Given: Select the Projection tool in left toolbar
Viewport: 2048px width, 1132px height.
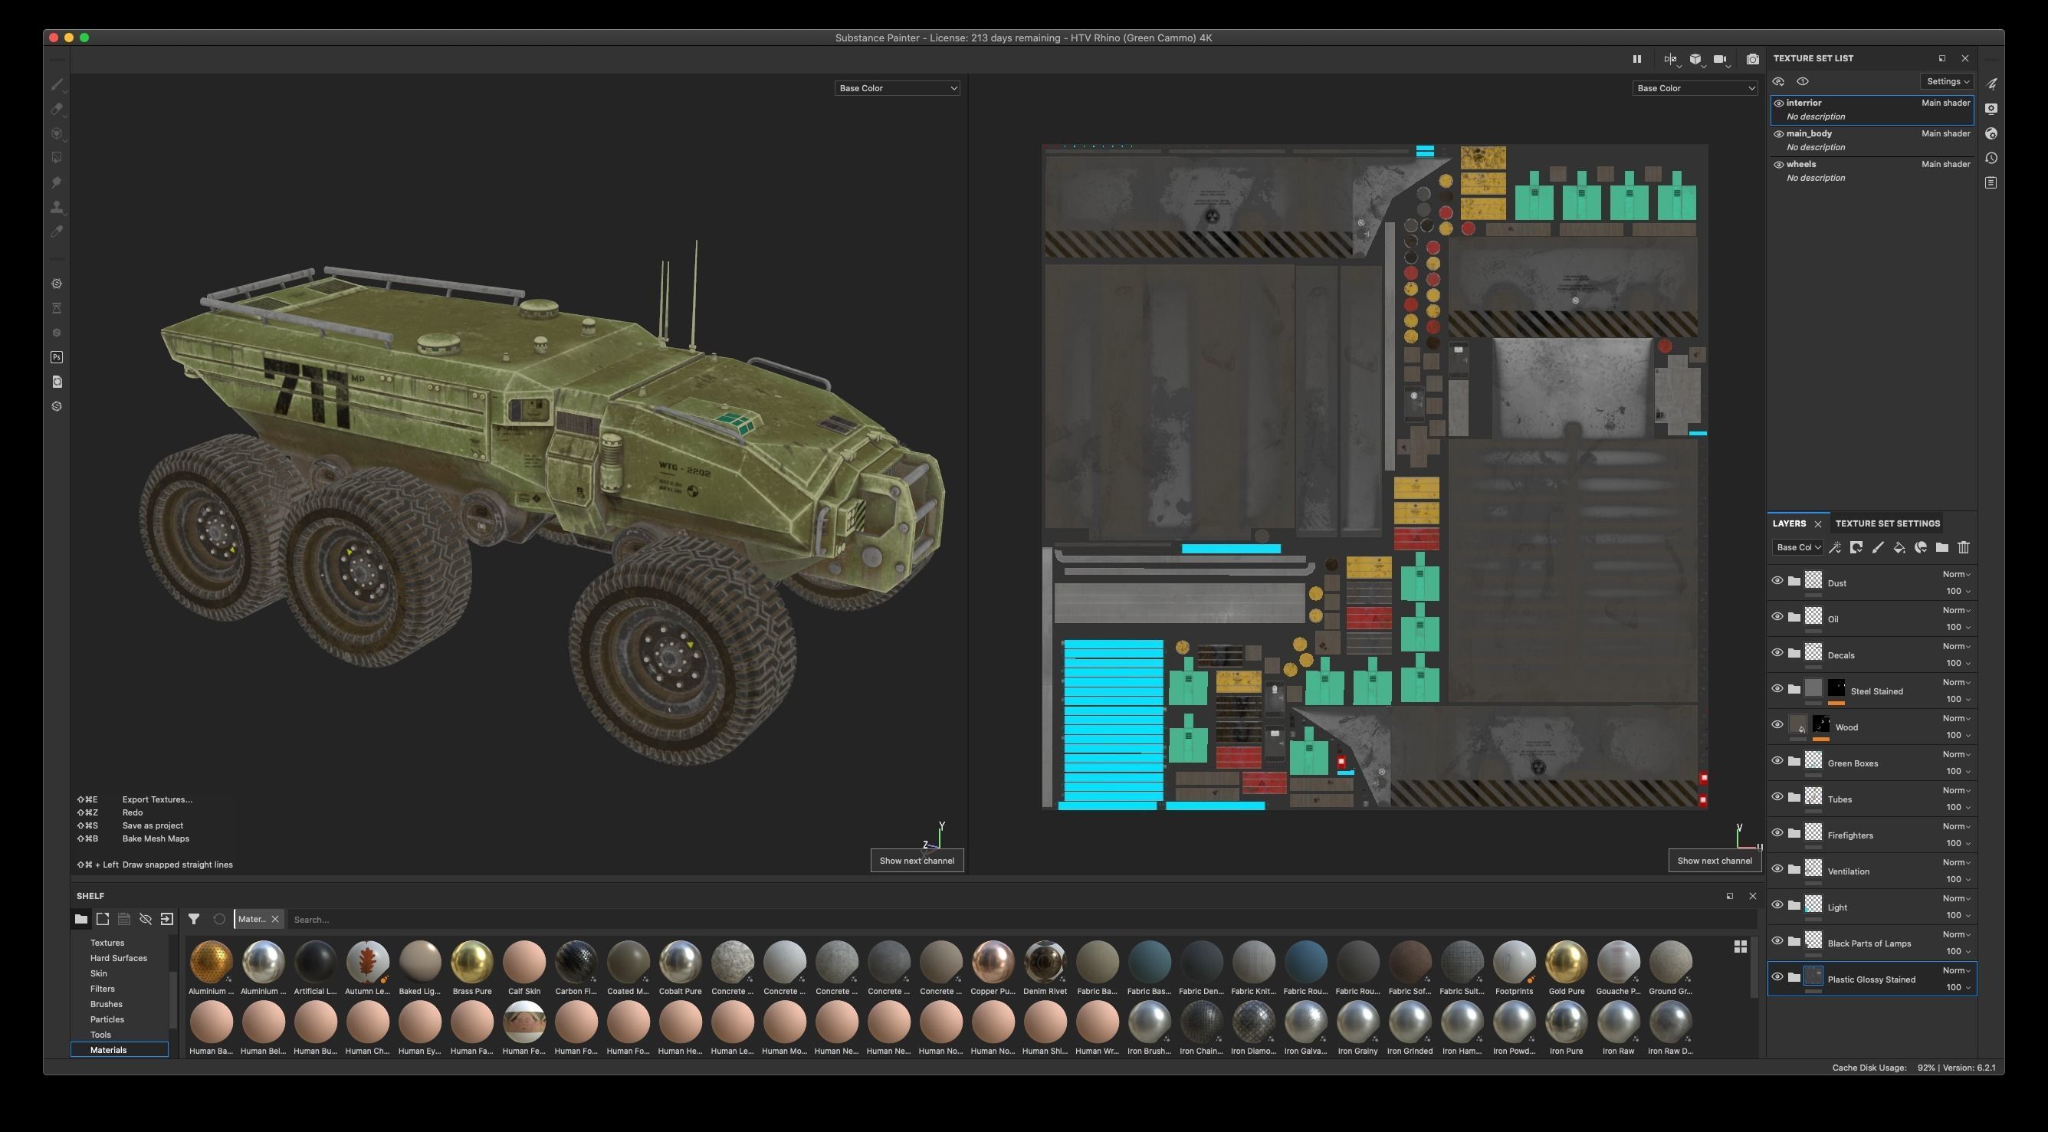Looking at the screenshot, I should coord(57,133).
